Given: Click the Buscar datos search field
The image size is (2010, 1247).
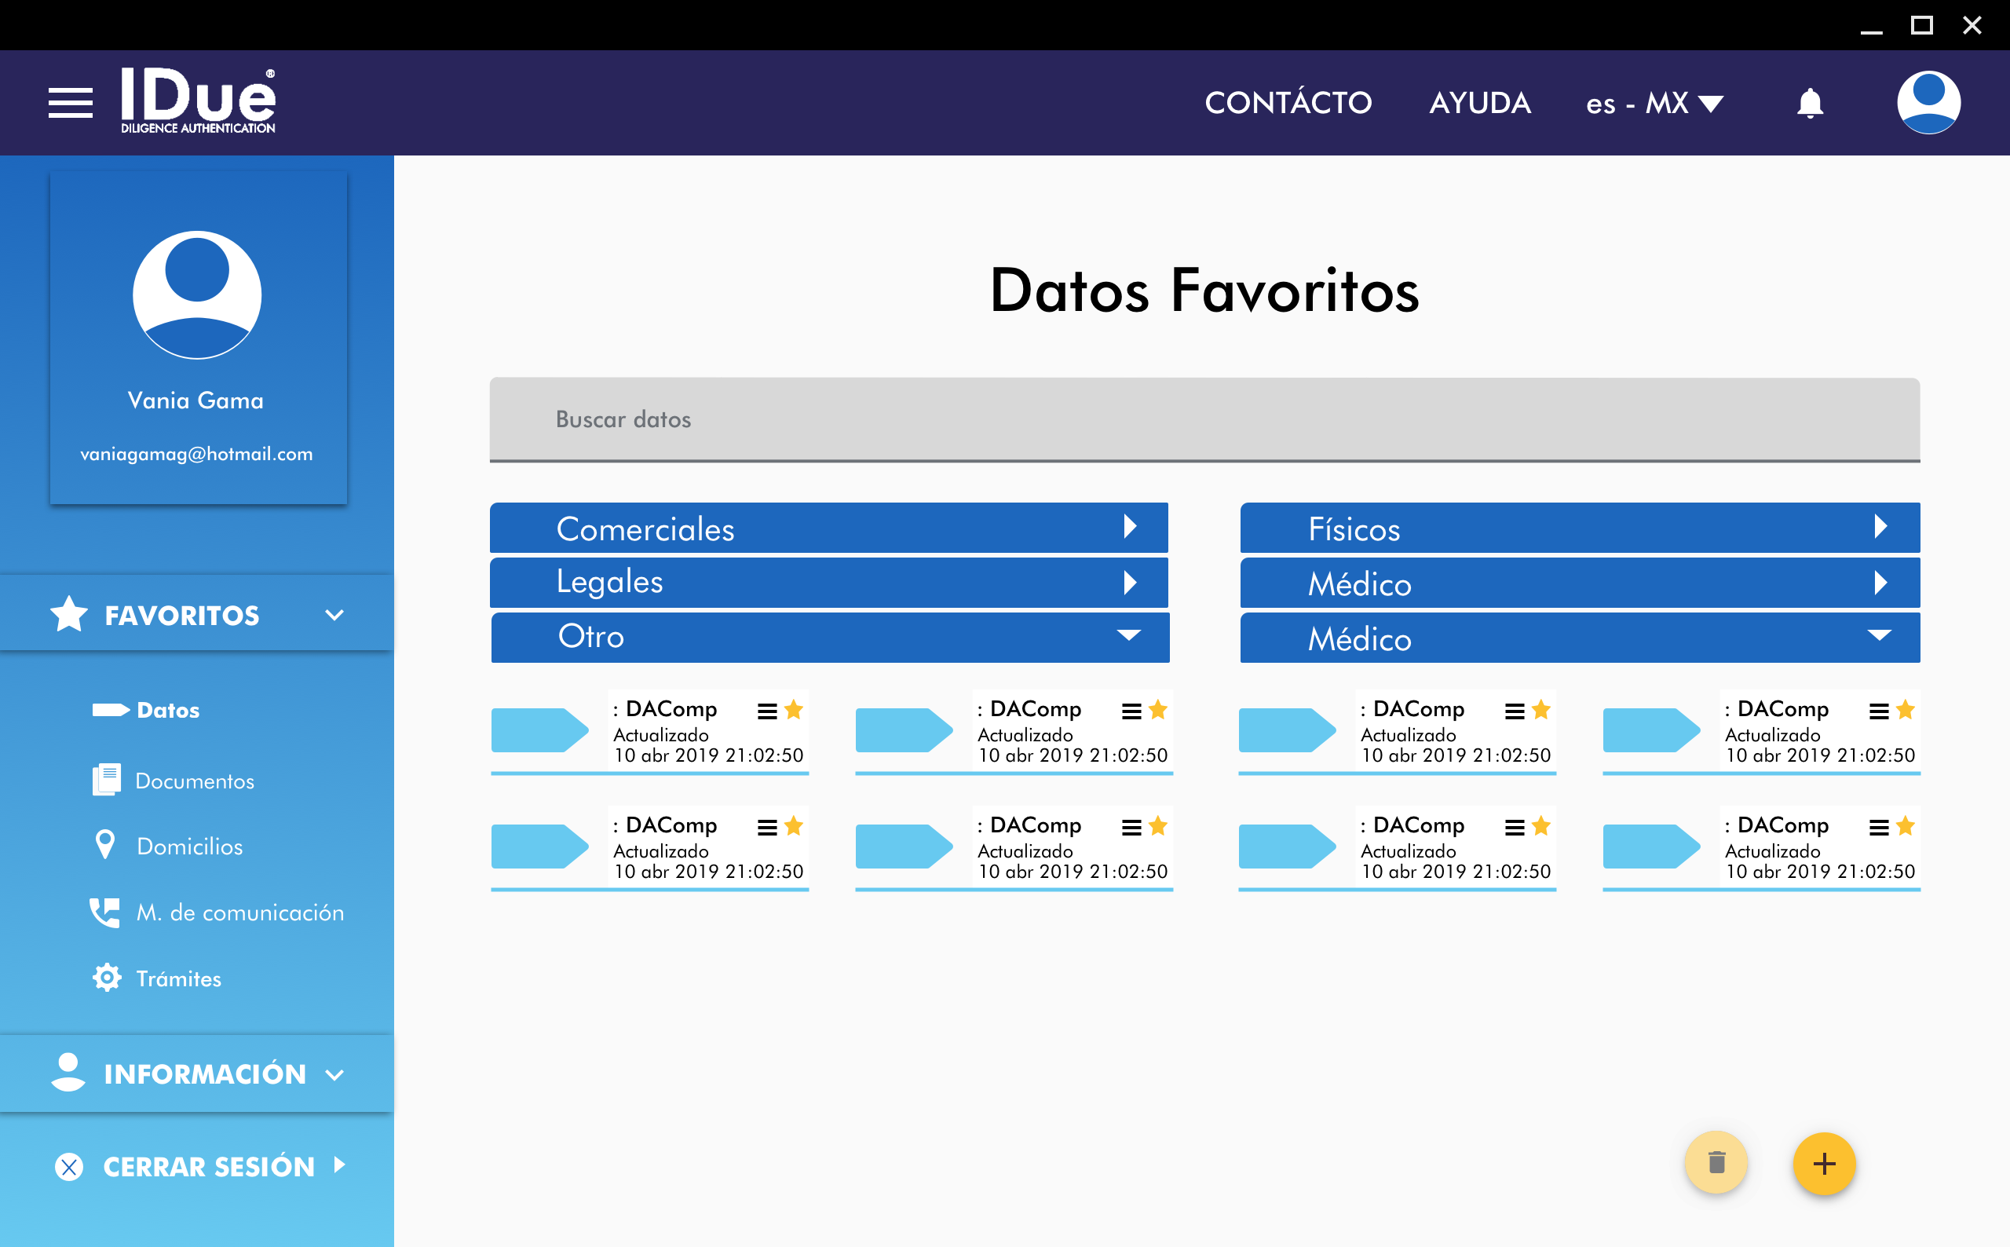Looking at the screenshot, I should click(1204, 419).
